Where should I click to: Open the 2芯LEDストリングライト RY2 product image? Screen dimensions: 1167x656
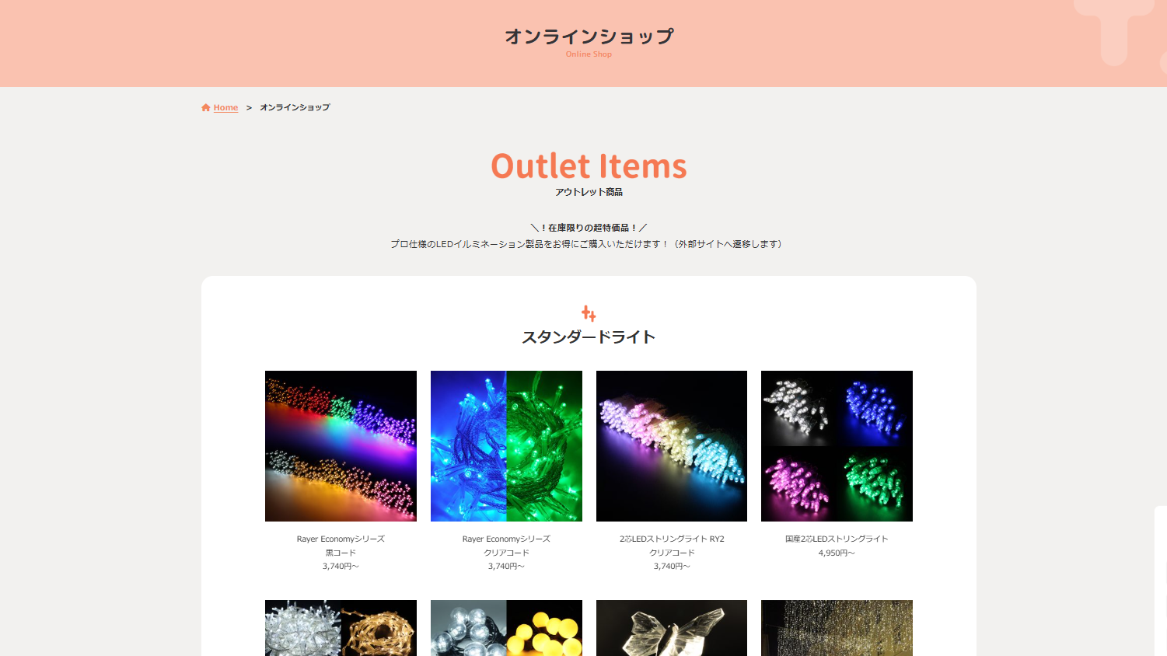pyautogui.click(x=672, y=446)
